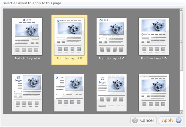Choose second-row layout with swirl logo above wide image

pyautogui.click(x=111, y=93)
